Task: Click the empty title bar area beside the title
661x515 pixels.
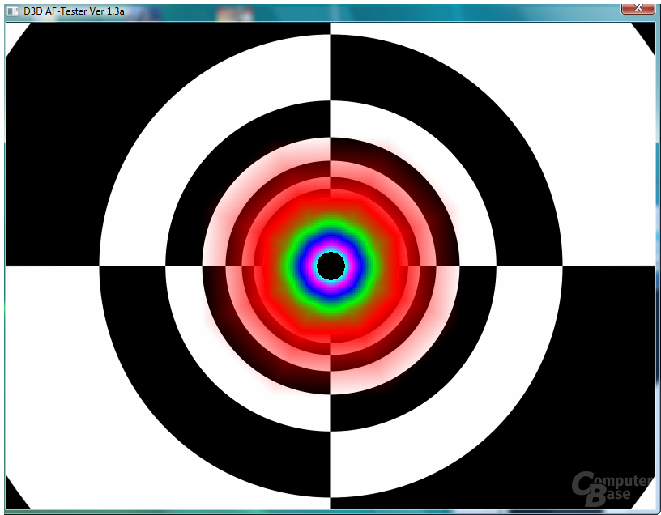Action: 379,11
